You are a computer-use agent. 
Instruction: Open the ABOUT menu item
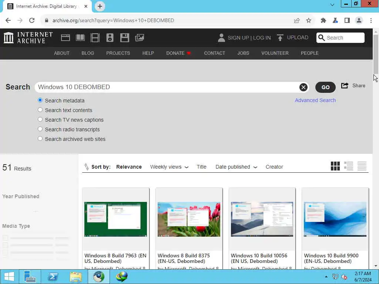point(62,53)
